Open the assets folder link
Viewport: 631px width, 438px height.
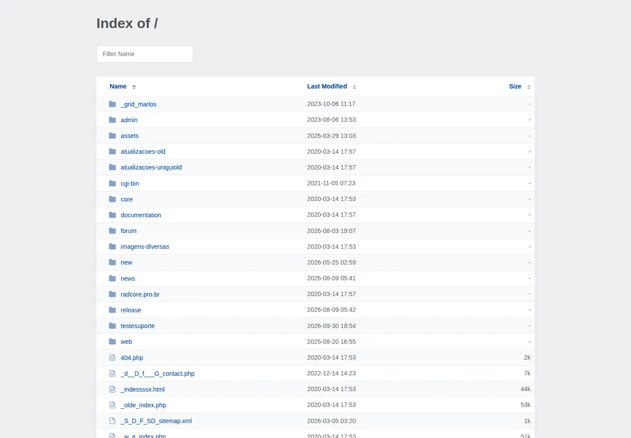(130, 136)
